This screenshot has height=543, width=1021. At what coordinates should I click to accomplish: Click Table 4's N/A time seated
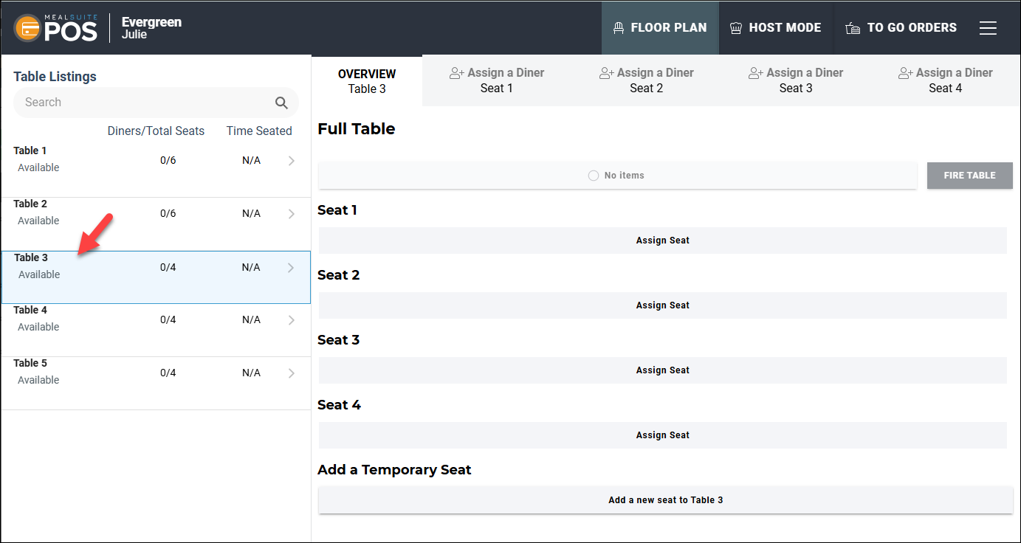[251, 320]
